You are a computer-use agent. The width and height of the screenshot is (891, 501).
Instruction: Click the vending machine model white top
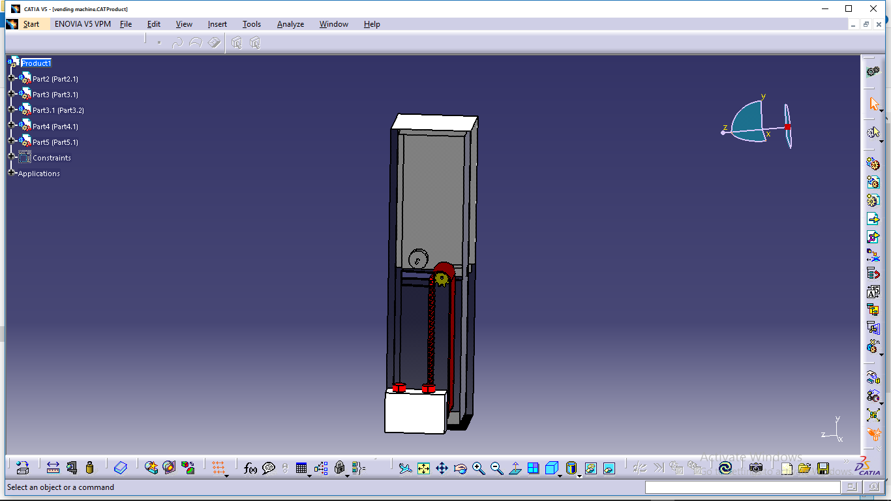(435, 122)
